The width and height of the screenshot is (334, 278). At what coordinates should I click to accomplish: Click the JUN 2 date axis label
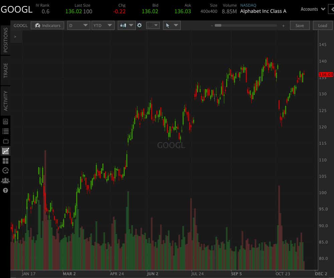point(153,274)
